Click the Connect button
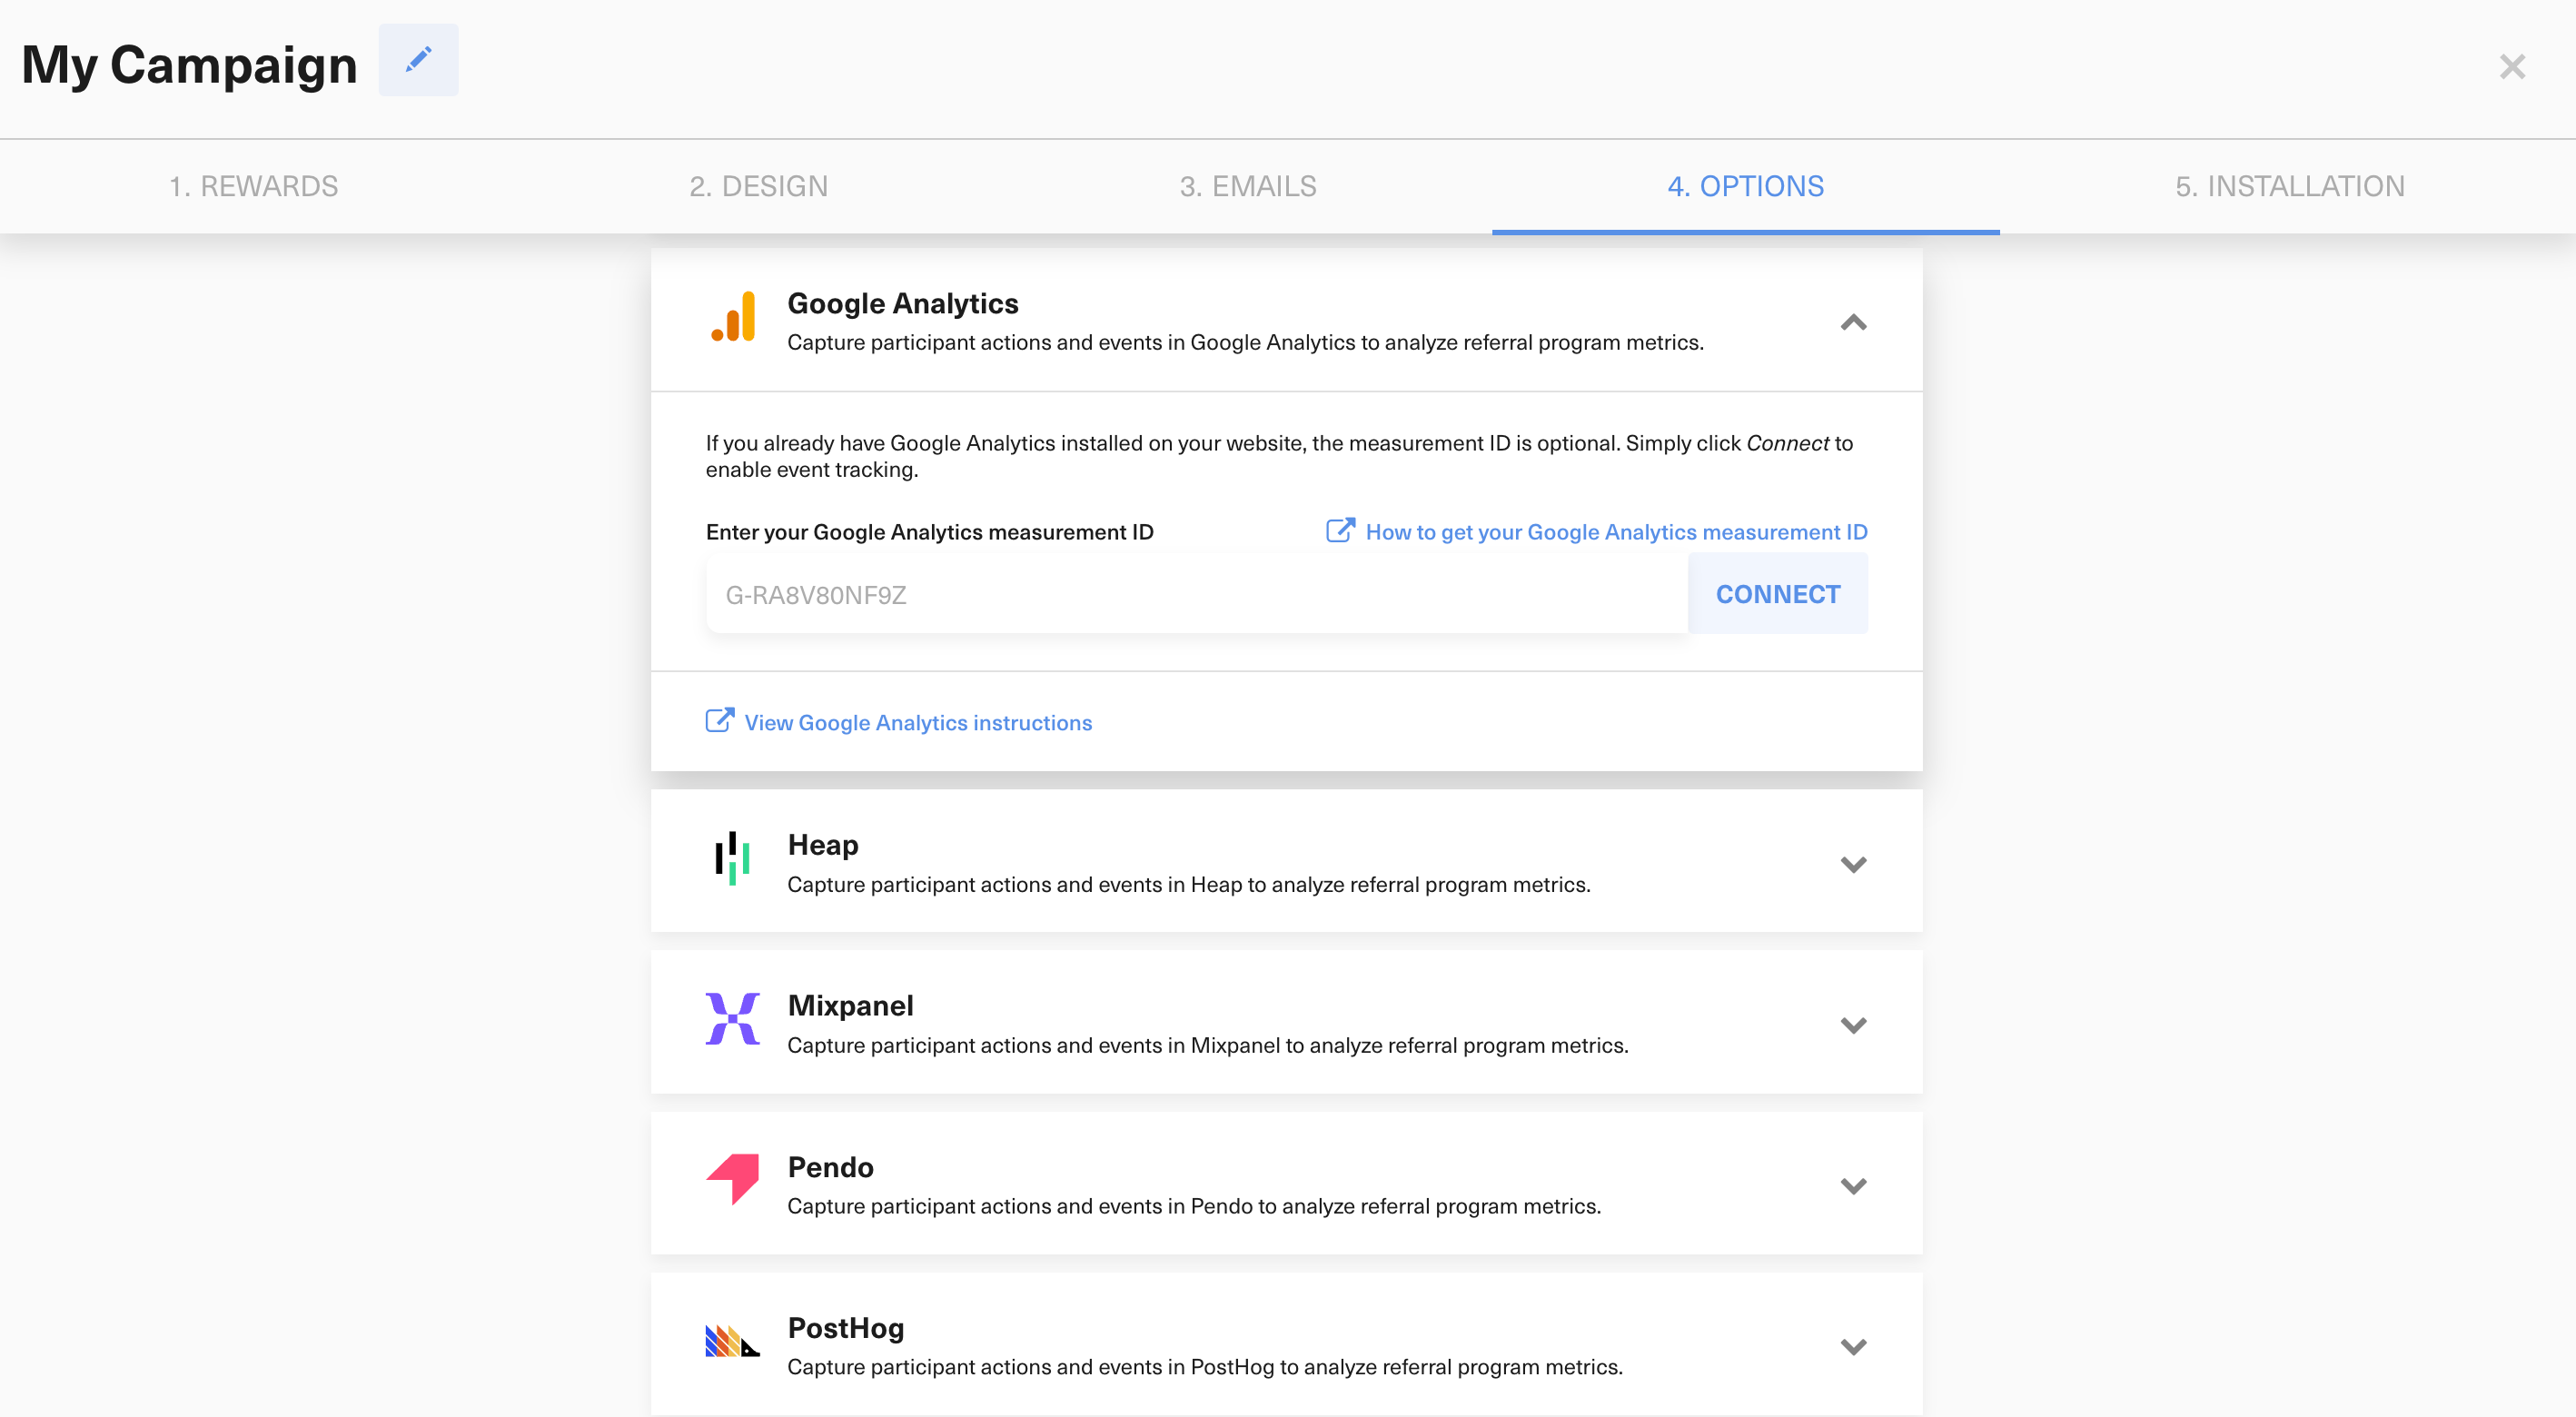The width and height of the screenshot is (2576, 1417). [1778, 593]
